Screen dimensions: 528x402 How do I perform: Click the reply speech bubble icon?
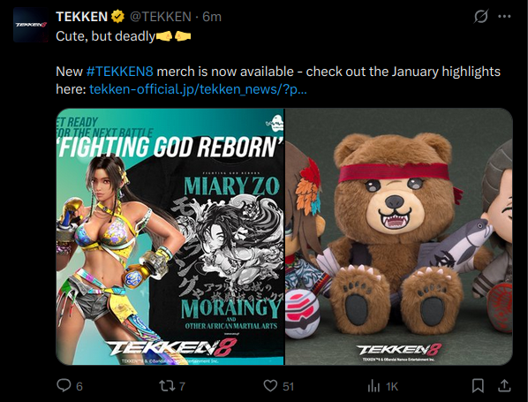tap(64, 385)
